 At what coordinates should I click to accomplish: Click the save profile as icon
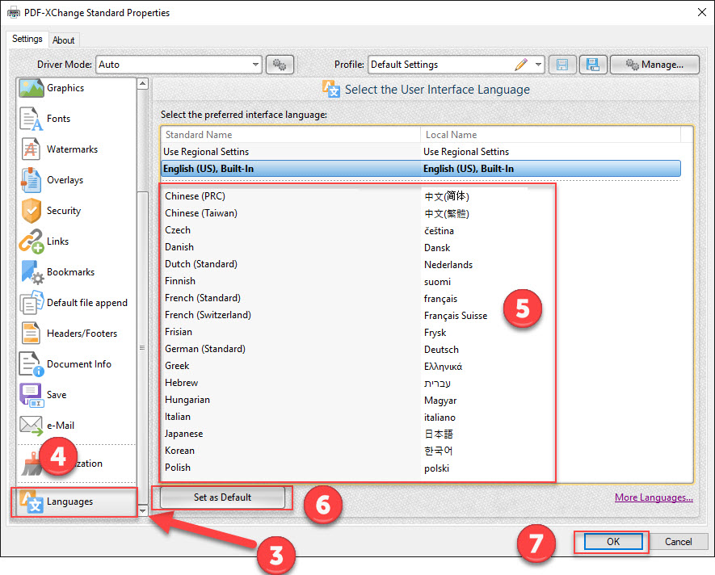click(x=593, y=65)
